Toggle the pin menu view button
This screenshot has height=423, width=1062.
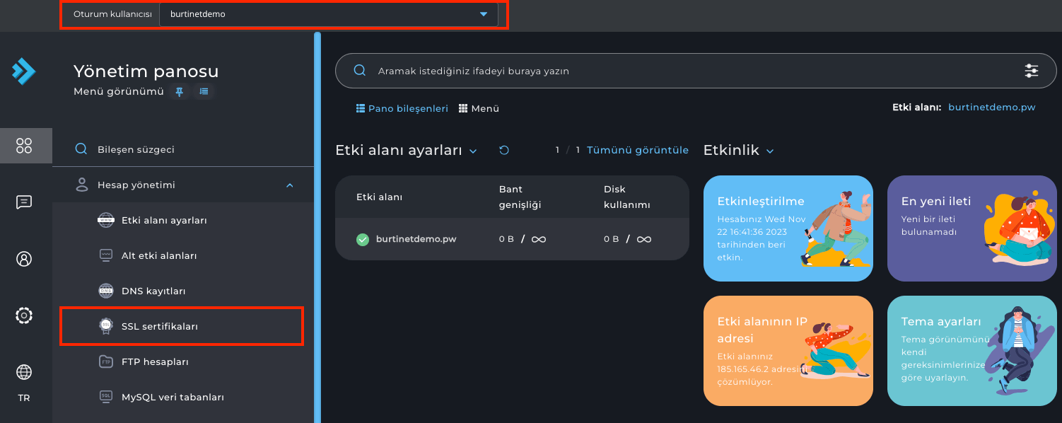(x=179, y=91)
